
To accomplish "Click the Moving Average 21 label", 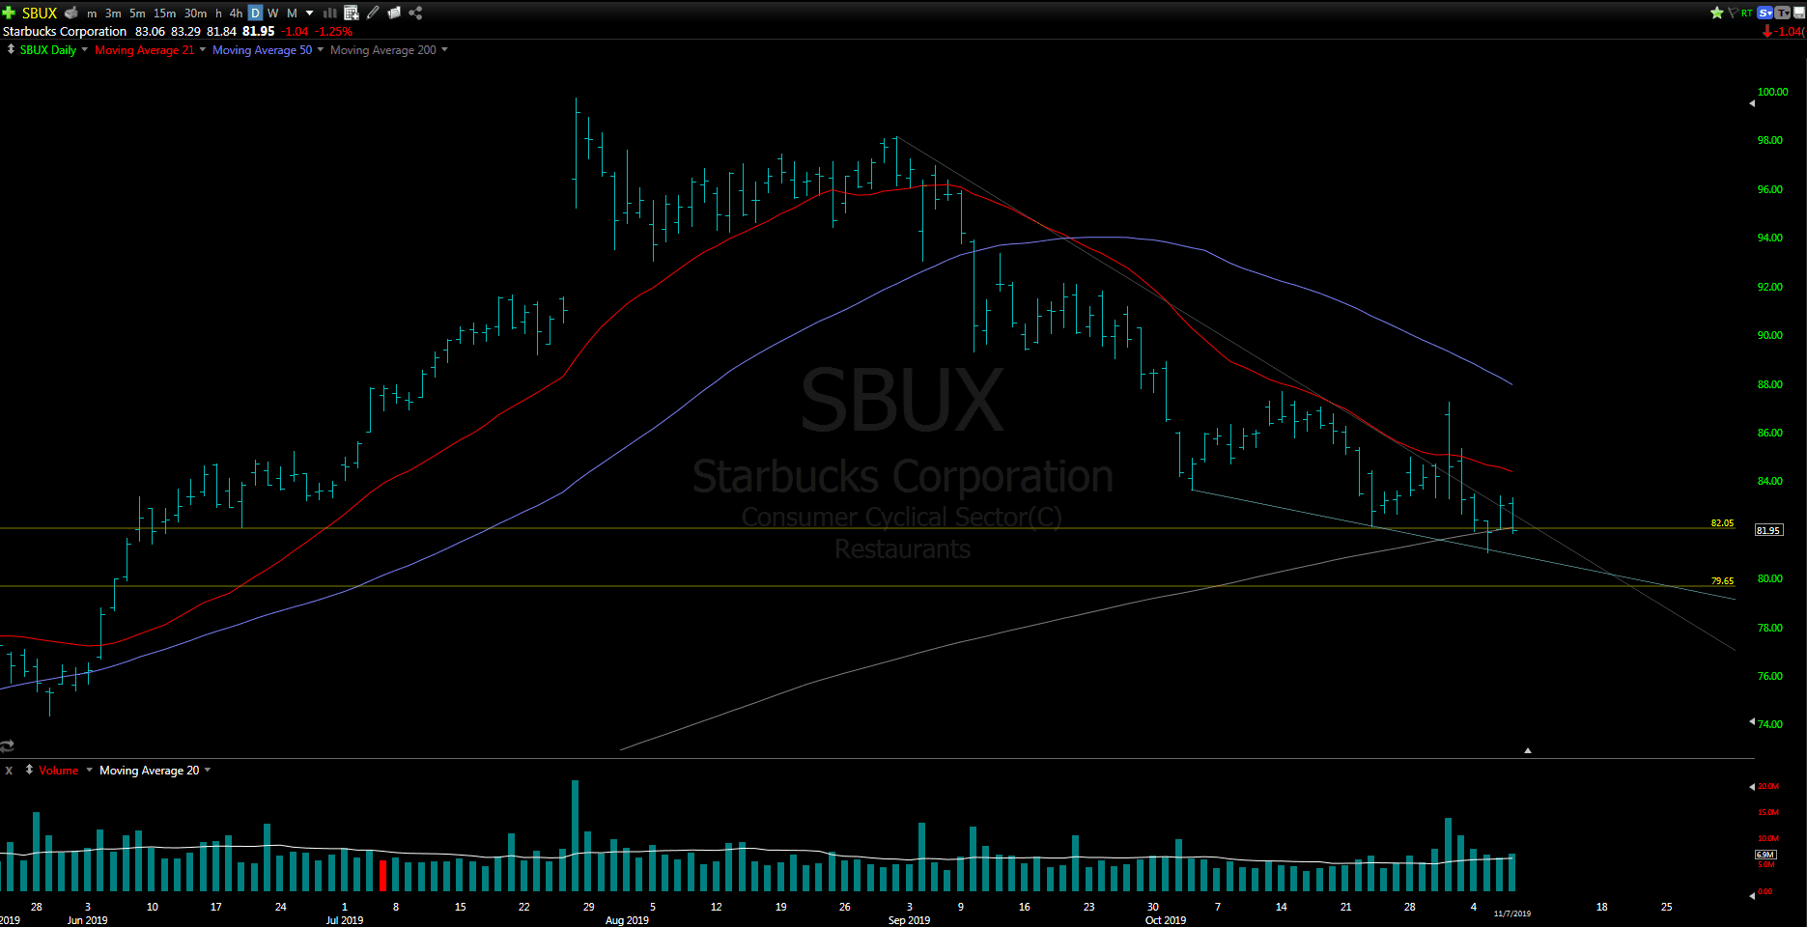I will (144, 49).
